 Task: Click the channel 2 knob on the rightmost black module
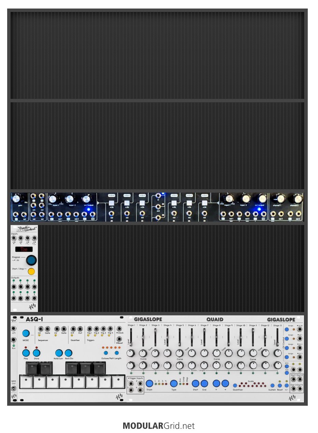click(x=298, y=198)
